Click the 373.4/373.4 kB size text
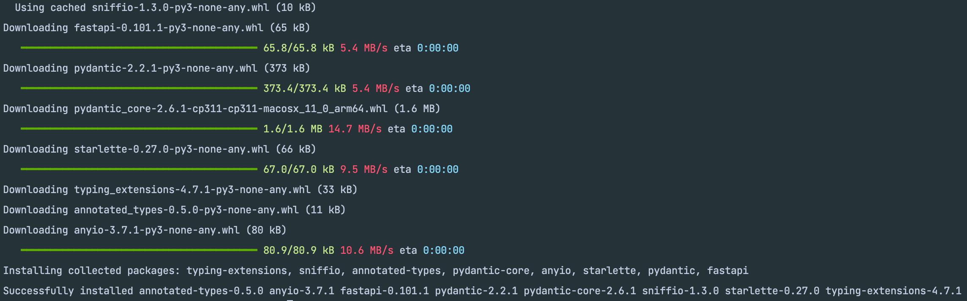The image size is (967, 301). (x=305, y=89)
